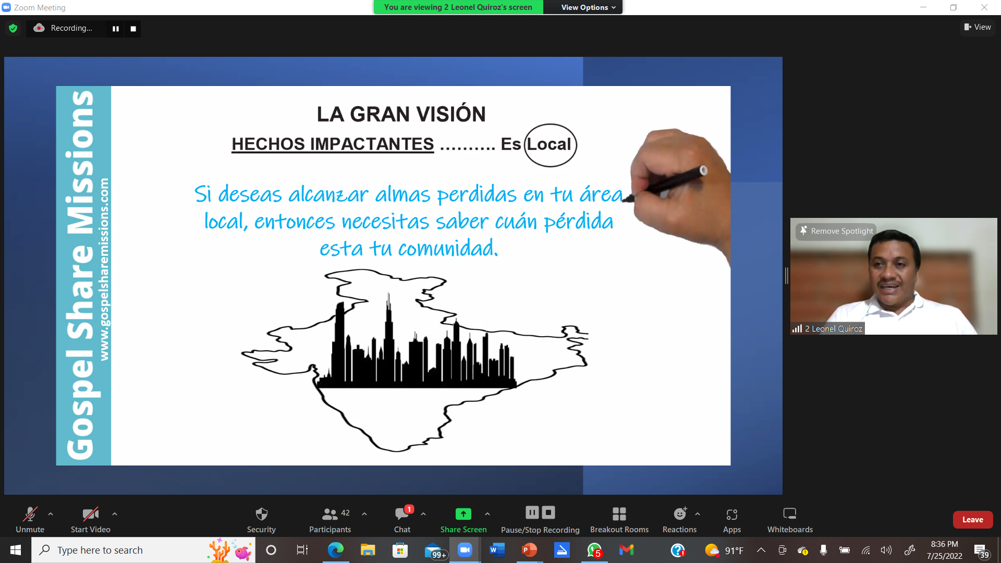Expand the audio options arrow beside Unmute
This screenshot has height=563, width=1001.
click(x=51, y=514)
